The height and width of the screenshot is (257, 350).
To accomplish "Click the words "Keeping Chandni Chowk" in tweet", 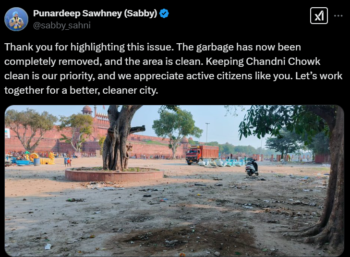I will pos(263,61).
